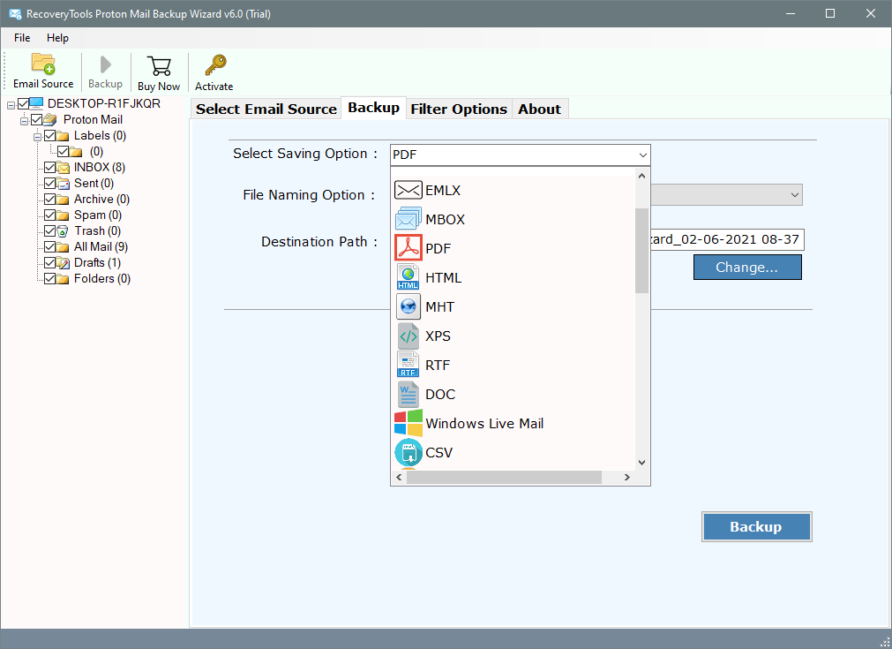The height and width of the screenshot is (649, 892).
Task: Toggle the Drafts (1) checkbox
Action: [50, 262]
